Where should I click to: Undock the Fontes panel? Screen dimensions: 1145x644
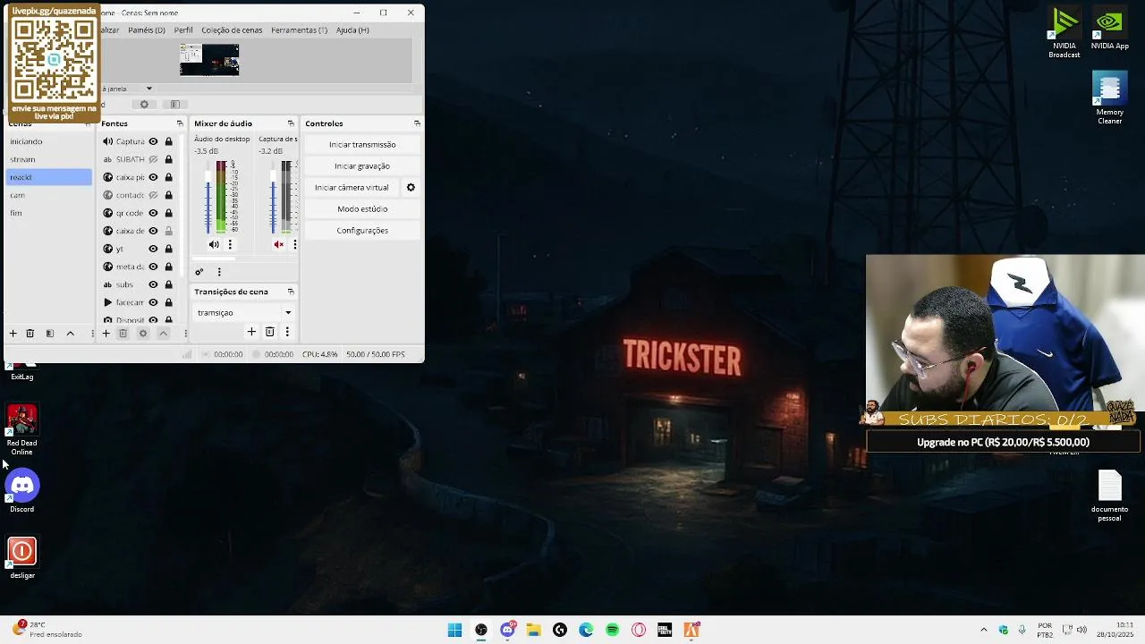(x=180, y=123)
